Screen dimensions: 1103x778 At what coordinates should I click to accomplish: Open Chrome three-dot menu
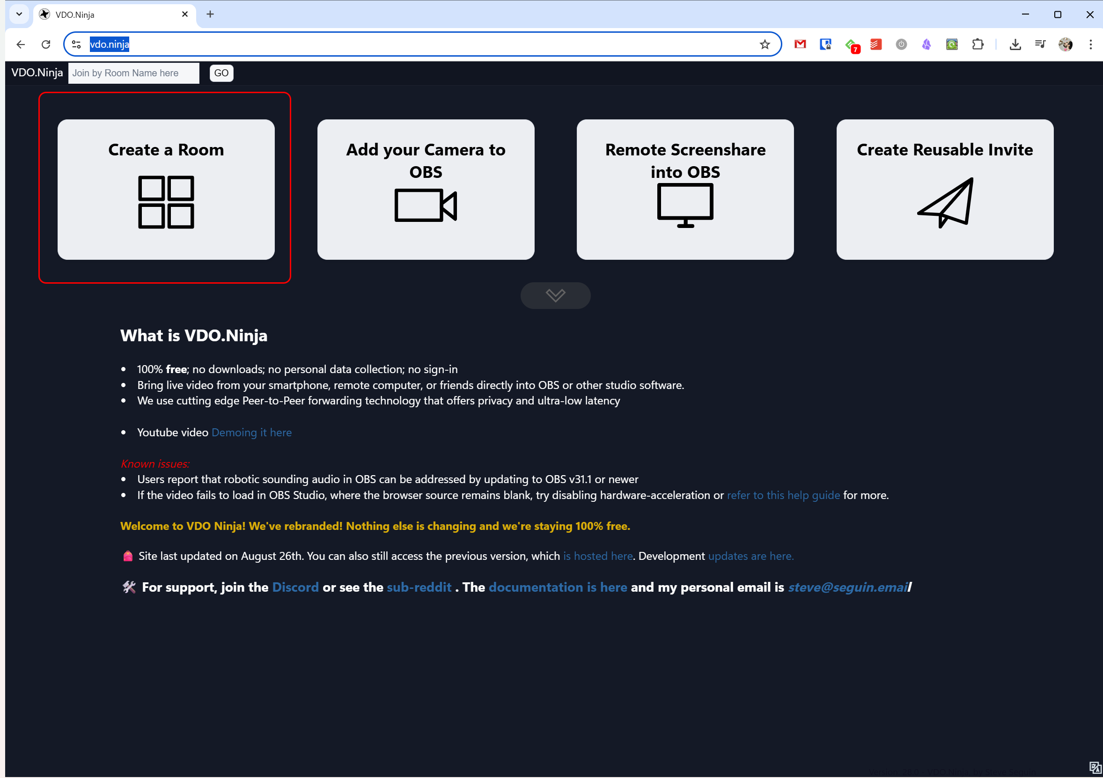click(1090, 44)
